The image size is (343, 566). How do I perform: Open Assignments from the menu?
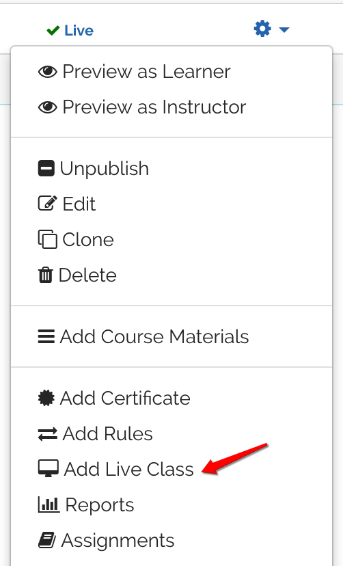(171, 540)
